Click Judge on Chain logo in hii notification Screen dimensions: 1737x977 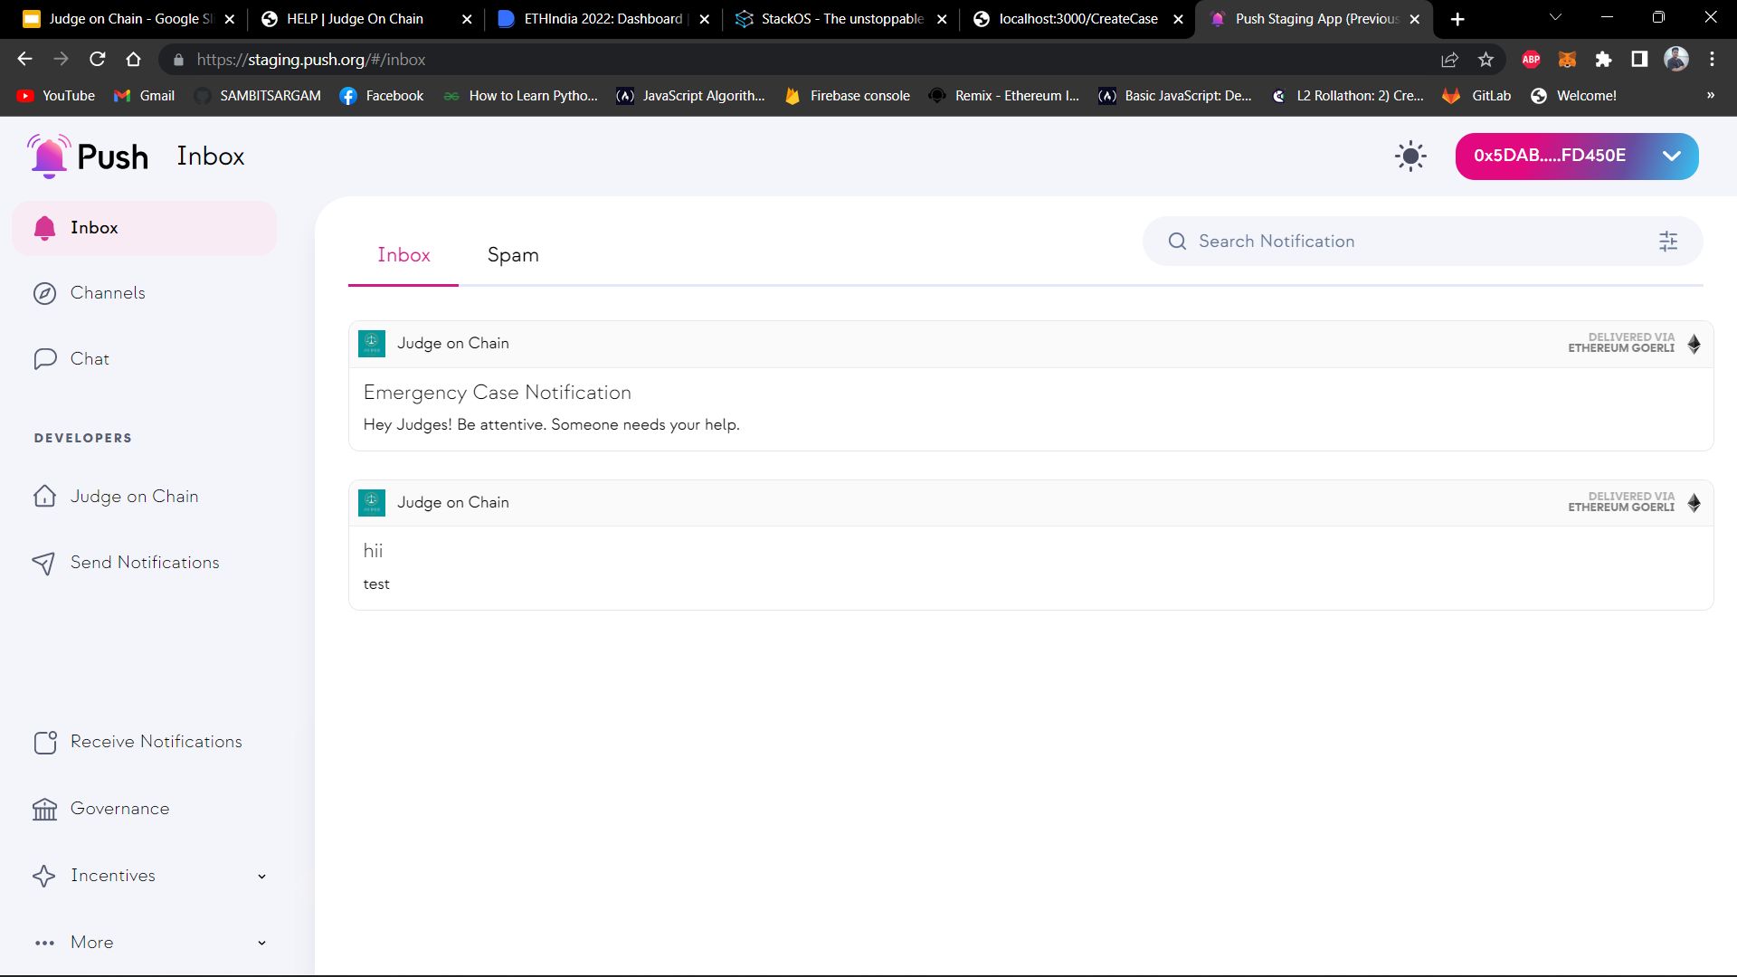click(372, 503)
